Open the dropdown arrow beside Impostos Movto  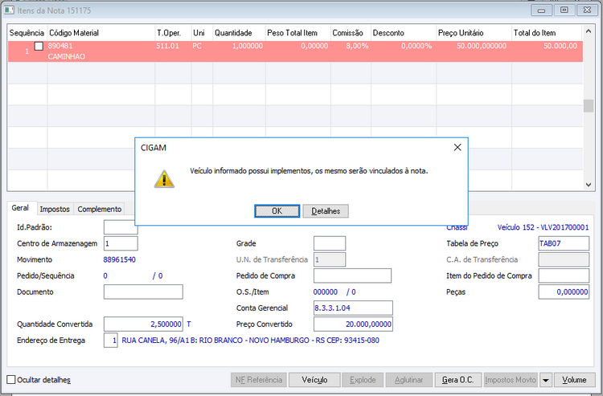pyautogui.click(x=545, y=380)
